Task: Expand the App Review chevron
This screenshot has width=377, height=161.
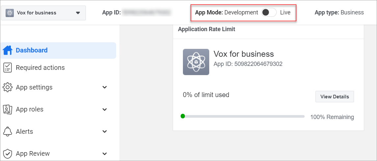Action: click(105, 153)
